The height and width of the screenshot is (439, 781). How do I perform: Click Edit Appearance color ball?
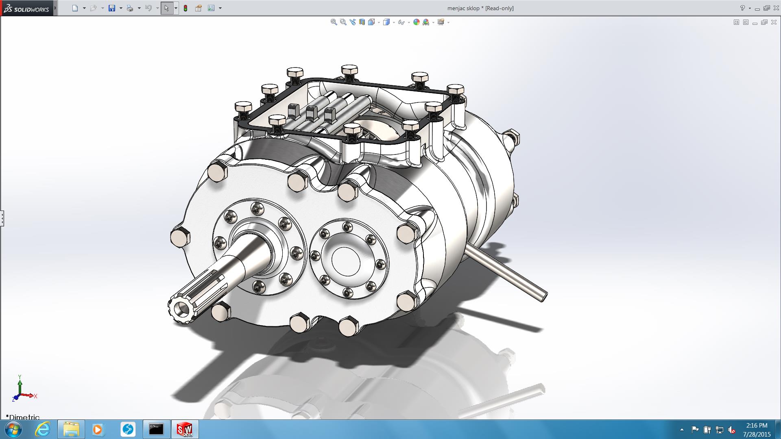tap(416, 22)
